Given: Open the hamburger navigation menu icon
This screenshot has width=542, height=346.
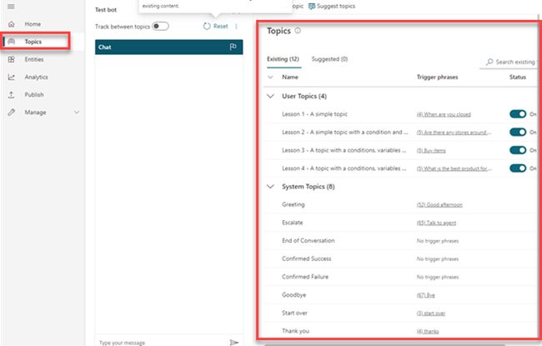Looking at the screenshot, I should pos(11,7).
